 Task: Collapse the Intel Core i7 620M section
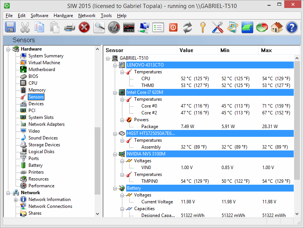click(x=115, y=92)
